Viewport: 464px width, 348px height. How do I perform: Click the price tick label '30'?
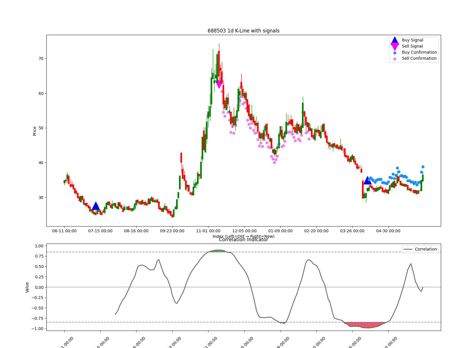pyautogui.click(x=41, y=197)
